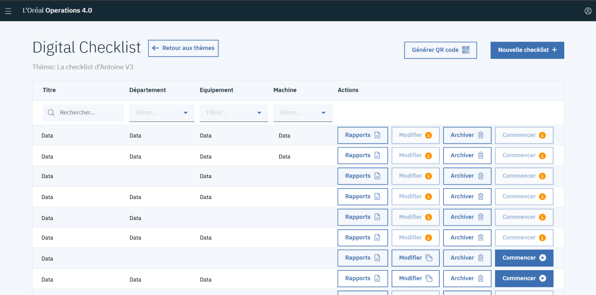Image resolution: width=596 pixels, height=295 pixels.
Task: Open the user profile icon
Action: [588, 11]
